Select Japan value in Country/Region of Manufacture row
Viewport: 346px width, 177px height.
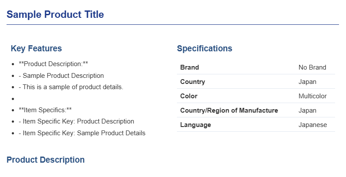308,110
